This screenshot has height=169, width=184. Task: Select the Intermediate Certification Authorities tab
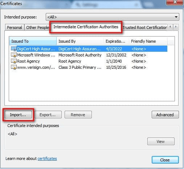(x=86, y=27)
